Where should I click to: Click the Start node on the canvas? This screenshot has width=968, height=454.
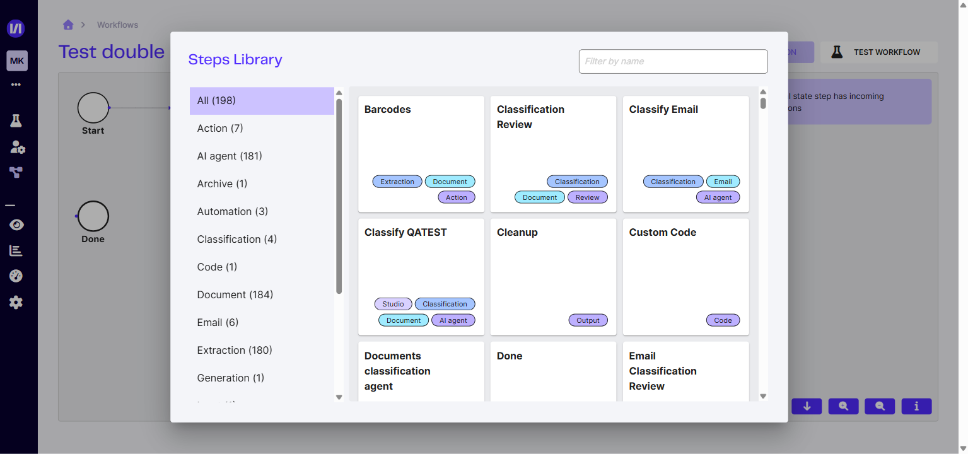93,108
